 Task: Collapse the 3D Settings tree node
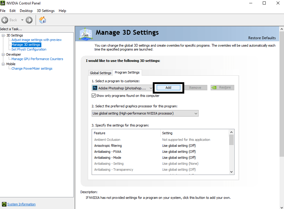3,36
